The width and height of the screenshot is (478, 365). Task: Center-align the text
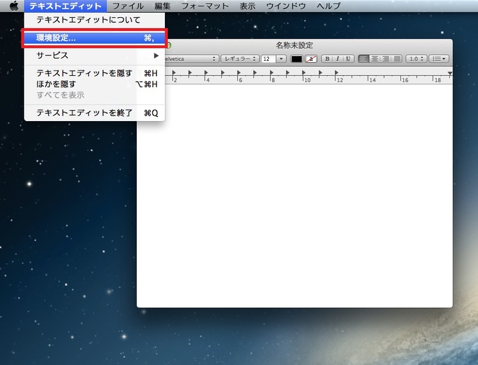(375, 58)
